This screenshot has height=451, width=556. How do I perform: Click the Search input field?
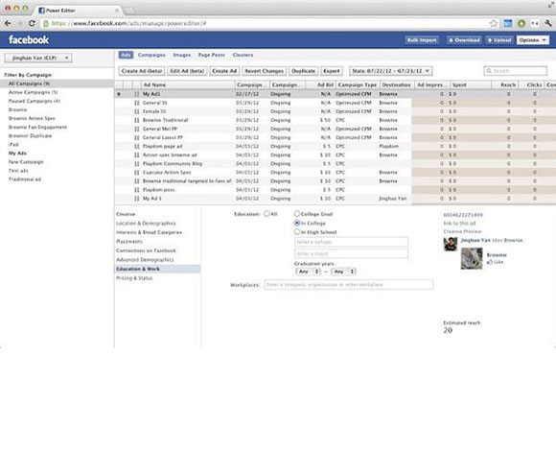tap(516, 71)
